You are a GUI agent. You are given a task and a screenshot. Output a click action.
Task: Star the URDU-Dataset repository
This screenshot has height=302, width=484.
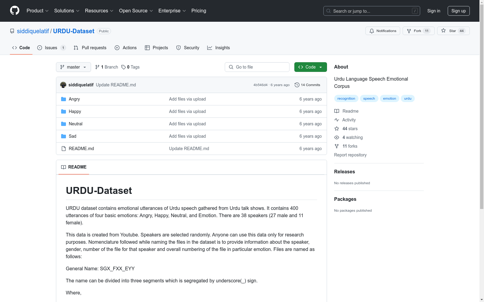(453, 31)
